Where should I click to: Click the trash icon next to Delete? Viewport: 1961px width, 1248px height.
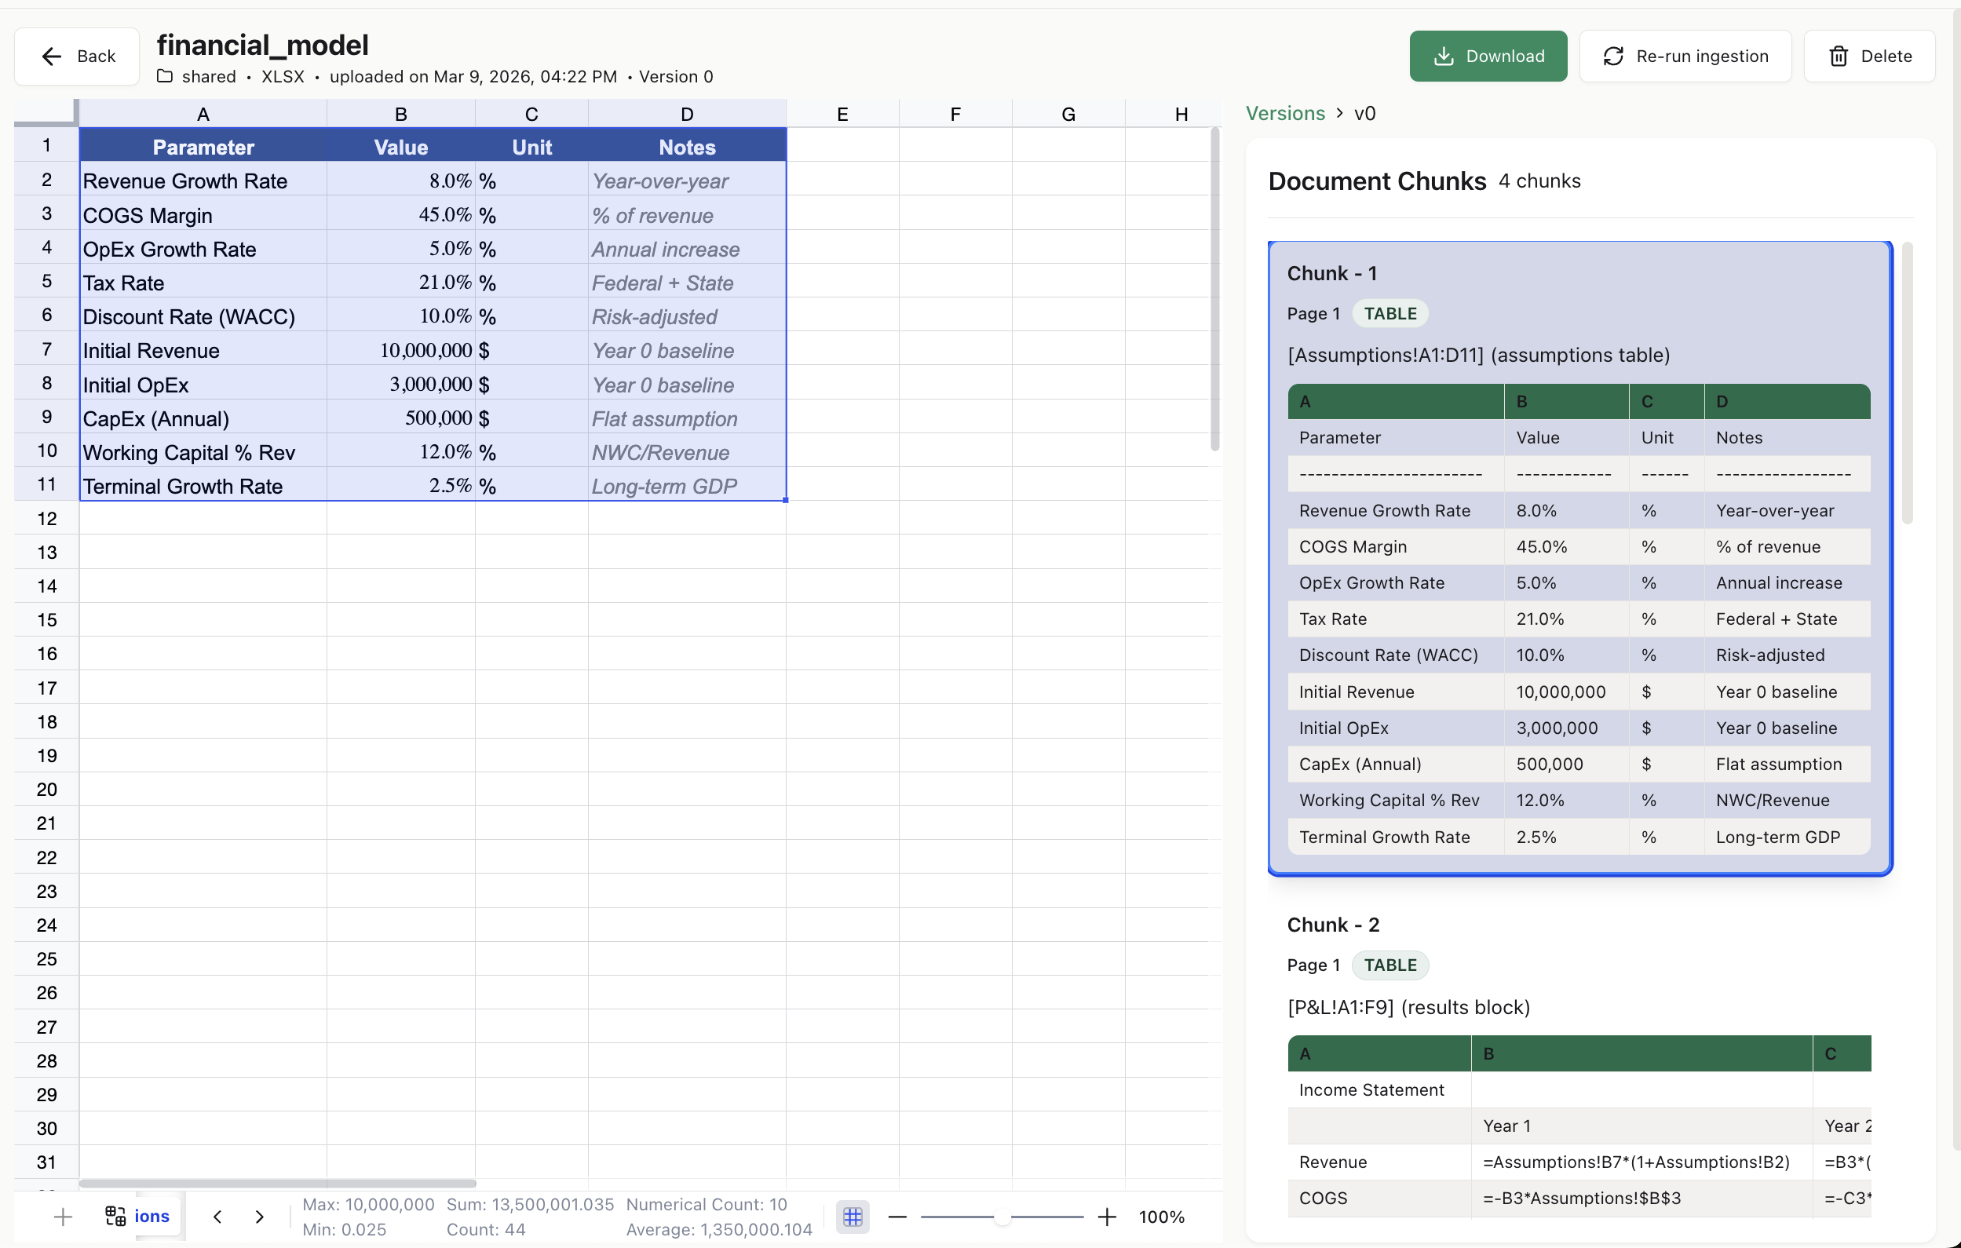[1839, 56]
